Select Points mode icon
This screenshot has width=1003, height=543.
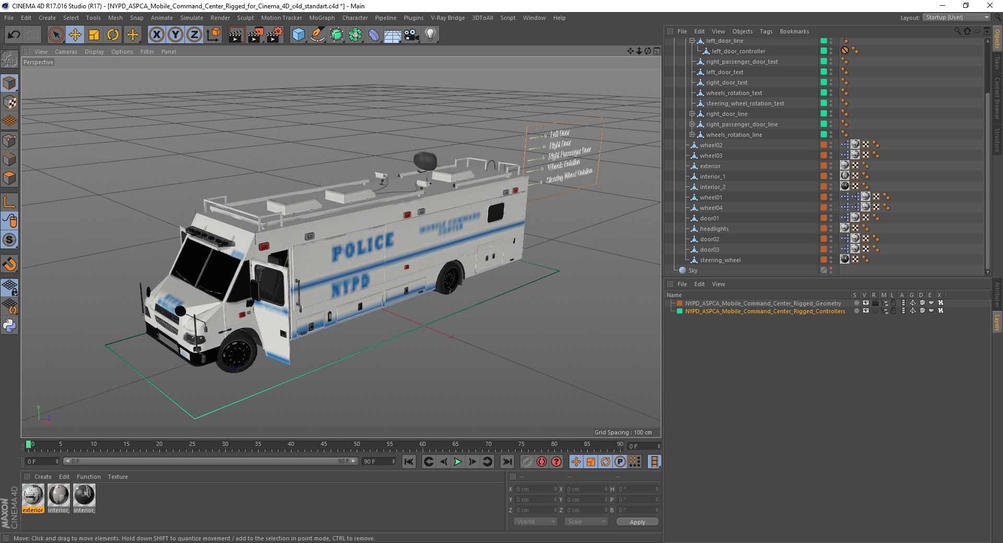[9, 140]
